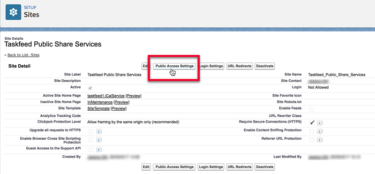Open the InMaintenance page link

(x=100, y=102)
